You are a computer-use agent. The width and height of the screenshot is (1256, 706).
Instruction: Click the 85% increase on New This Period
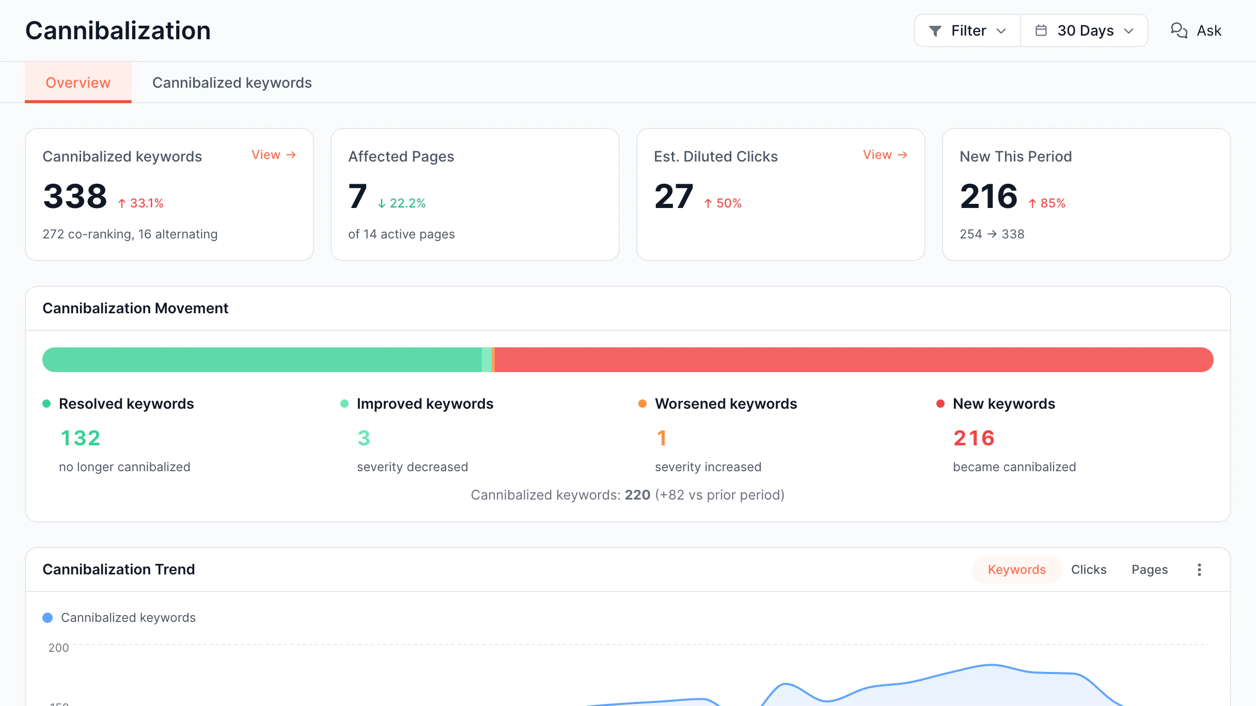coord(1047,203)
